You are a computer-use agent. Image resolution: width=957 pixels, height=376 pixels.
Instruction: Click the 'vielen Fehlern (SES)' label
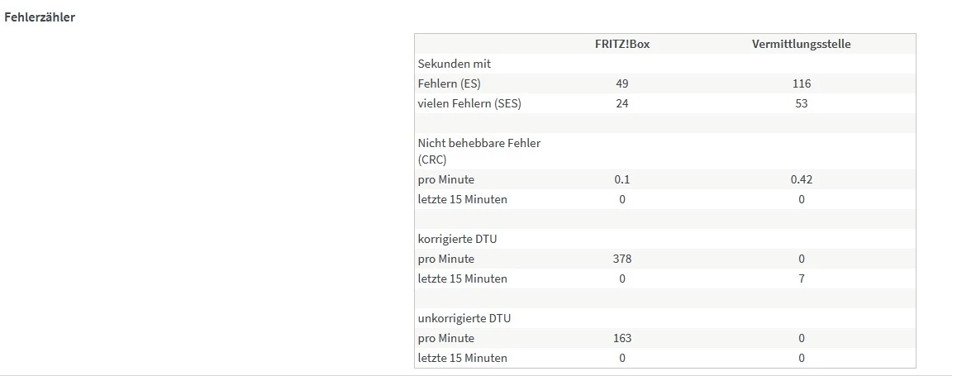469,103
